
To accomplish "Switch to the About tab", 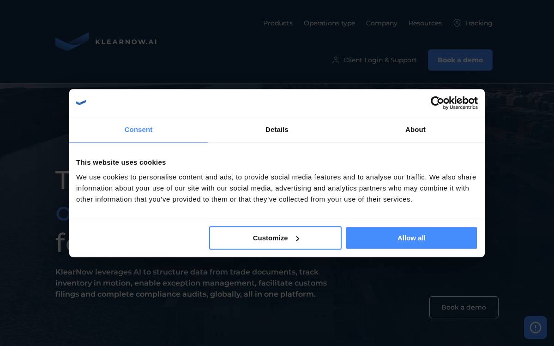I will coord(415,130).
